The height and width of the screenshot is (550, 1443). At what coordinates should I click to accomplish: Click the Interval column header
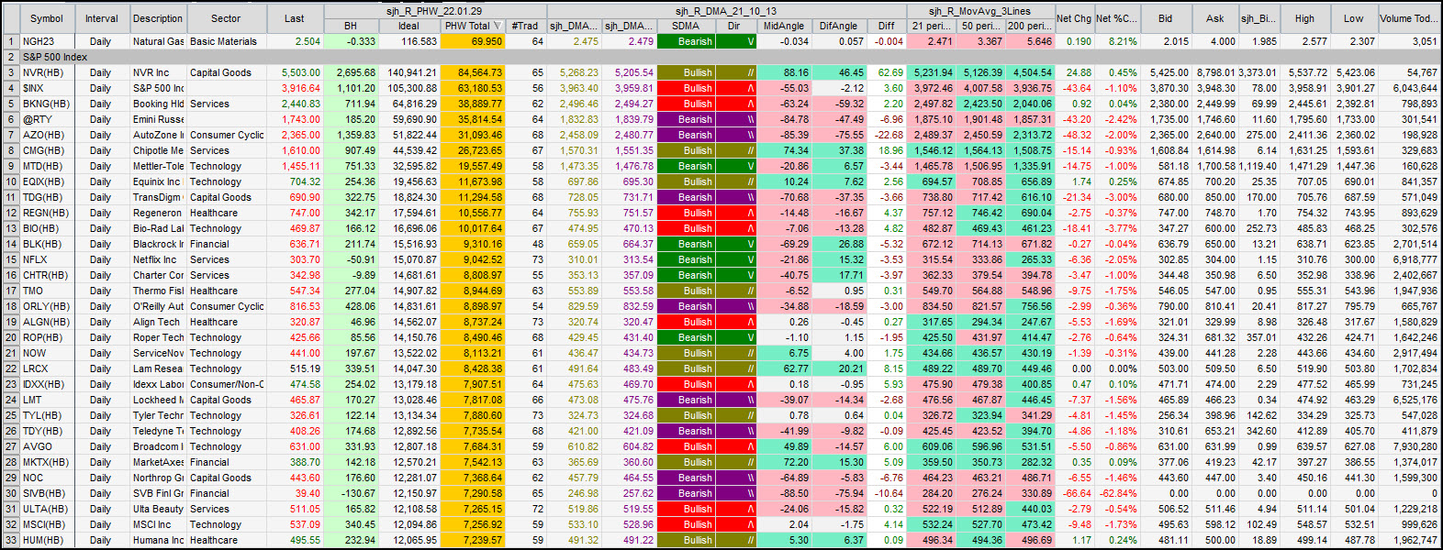coord(102,18)
